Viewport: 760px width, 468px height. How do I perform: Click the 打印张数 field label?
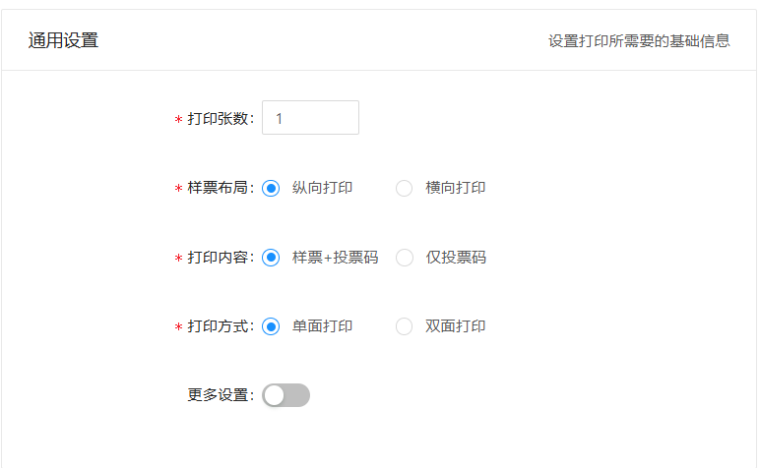(x=219, y=119)
